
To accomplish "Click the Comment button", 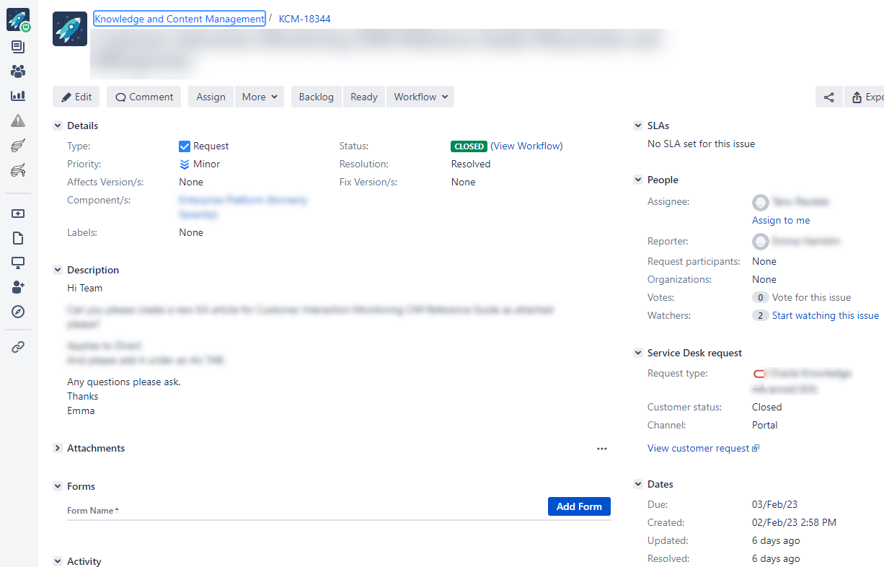I will click(x=144, y=97).
